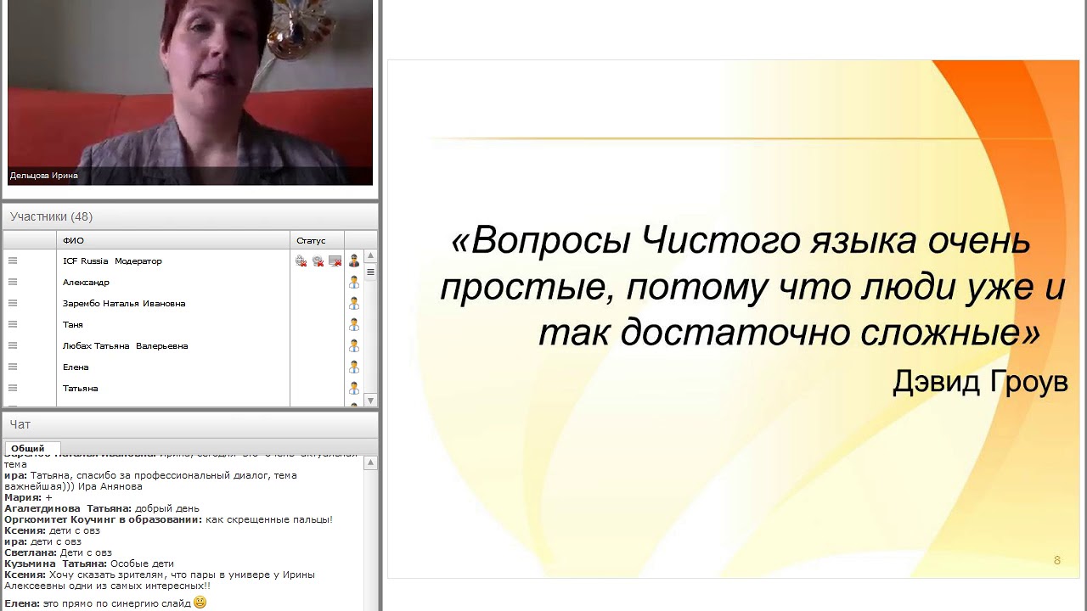
Task: Switch to the Общий chat tab
Action: point(31,448)
